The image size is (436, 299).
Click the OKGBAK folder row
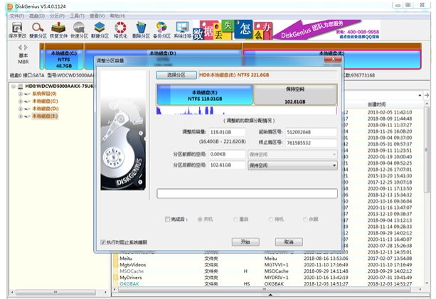tap(269, 284)
